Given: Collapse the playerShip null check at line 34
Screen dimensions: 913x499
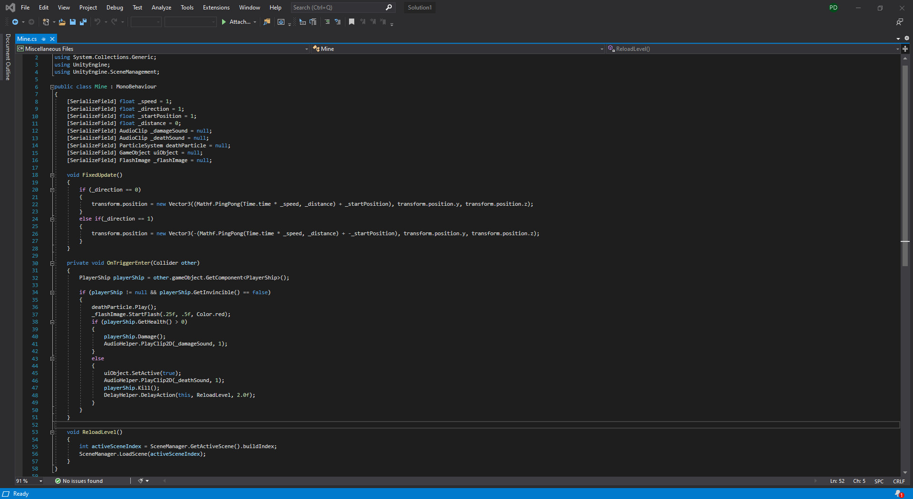Looking at the screenshot, I should click(52, 293).
